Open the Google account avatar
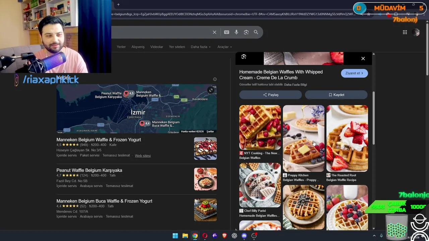Viewport: 429px width, 241px height. pos(416,32)
